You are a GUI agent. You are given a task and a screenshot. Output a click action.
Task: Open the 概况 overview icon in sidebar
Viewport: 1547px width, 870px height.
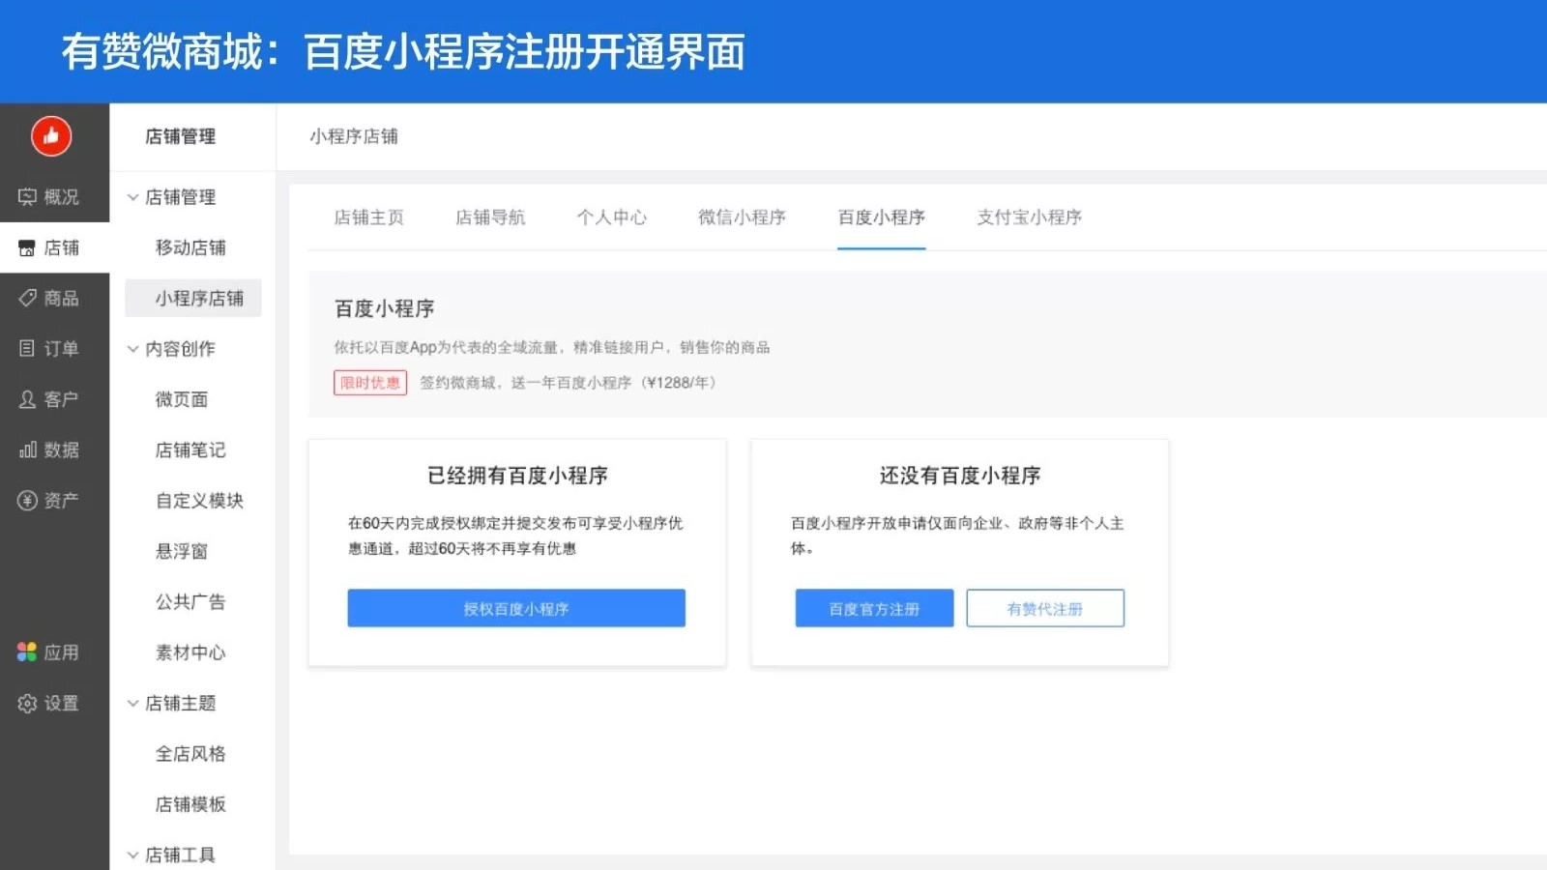pyautogui.click(x=27, y=197)
